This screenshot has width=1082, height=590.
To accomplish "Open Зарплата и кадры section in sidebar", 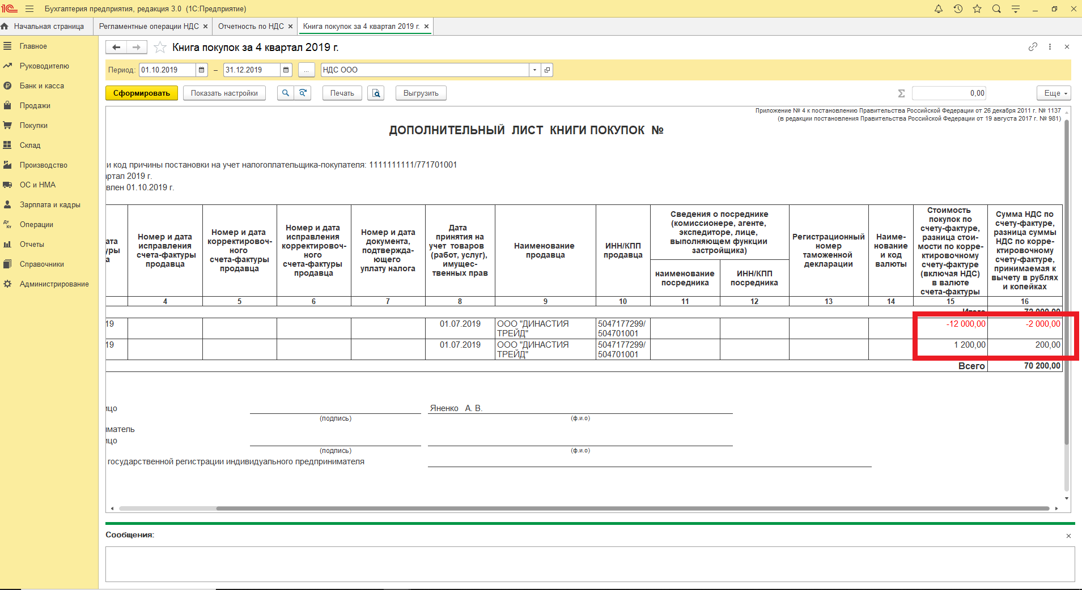I will (50, 205).
